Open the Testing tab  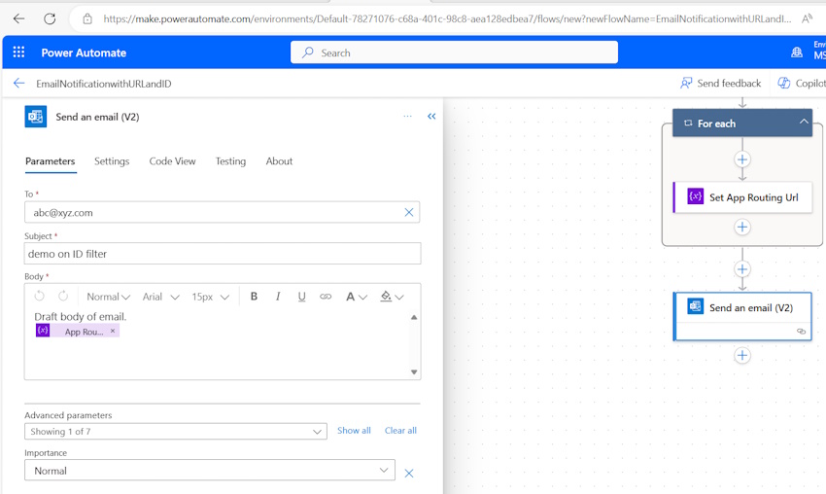pos(230,161)
